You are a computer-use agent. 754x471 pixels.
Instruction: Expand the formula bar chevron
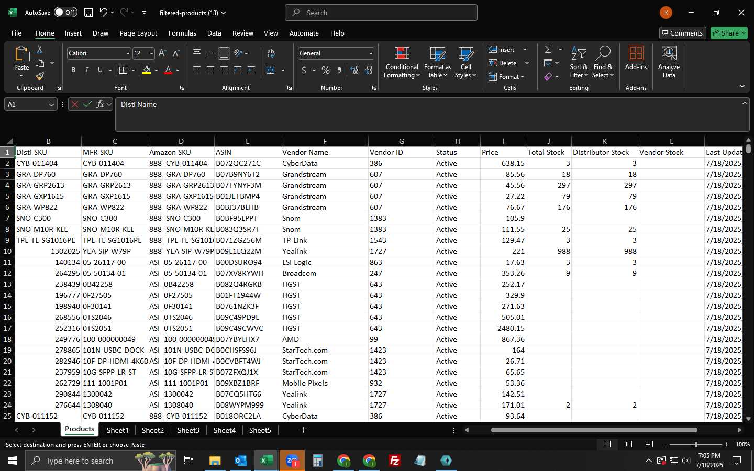click(744, 103)
